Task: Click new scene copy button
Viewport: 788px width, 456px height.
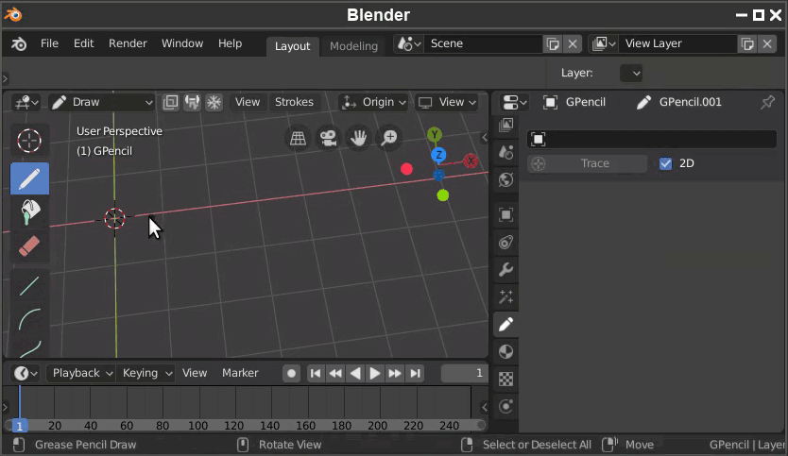Action: pyautogui.click(x=553, y=43)
